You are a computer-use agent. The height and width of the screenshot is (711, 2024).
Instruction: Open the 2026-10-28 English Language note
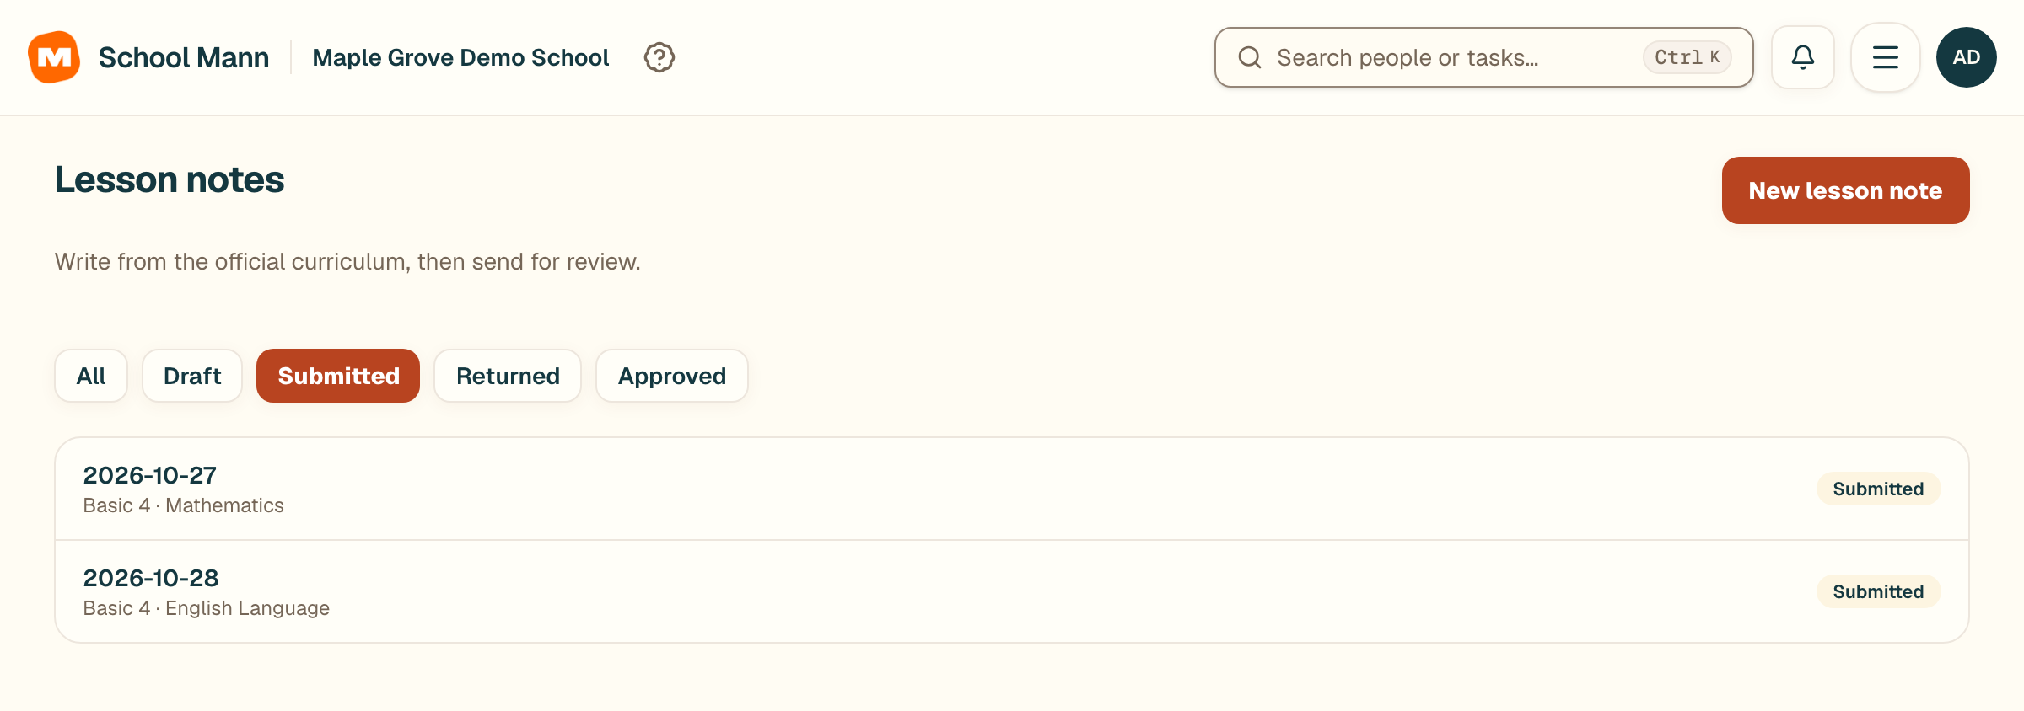click(x=1012, y=591)
